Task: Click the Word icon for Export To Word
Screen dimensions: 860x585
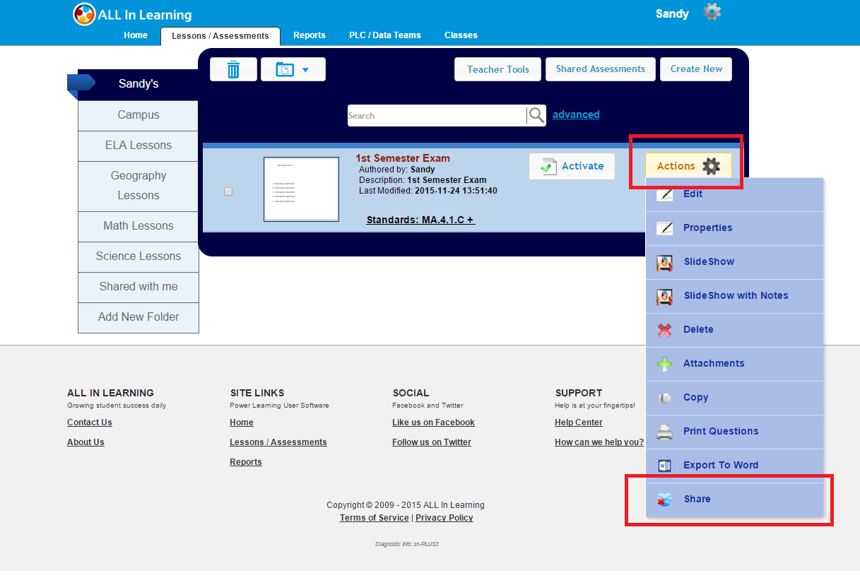Action: pos(664,466)
